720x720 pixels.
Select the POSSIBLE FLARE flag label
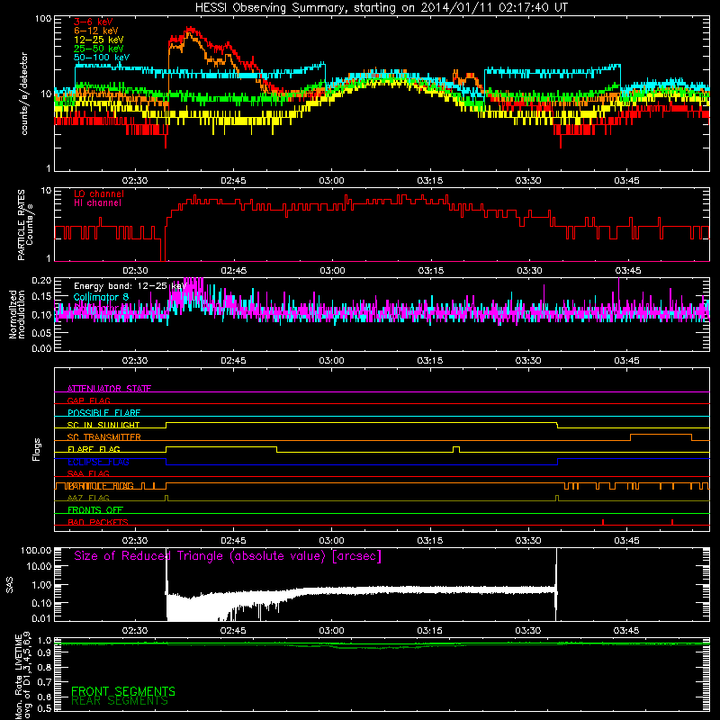103,413
